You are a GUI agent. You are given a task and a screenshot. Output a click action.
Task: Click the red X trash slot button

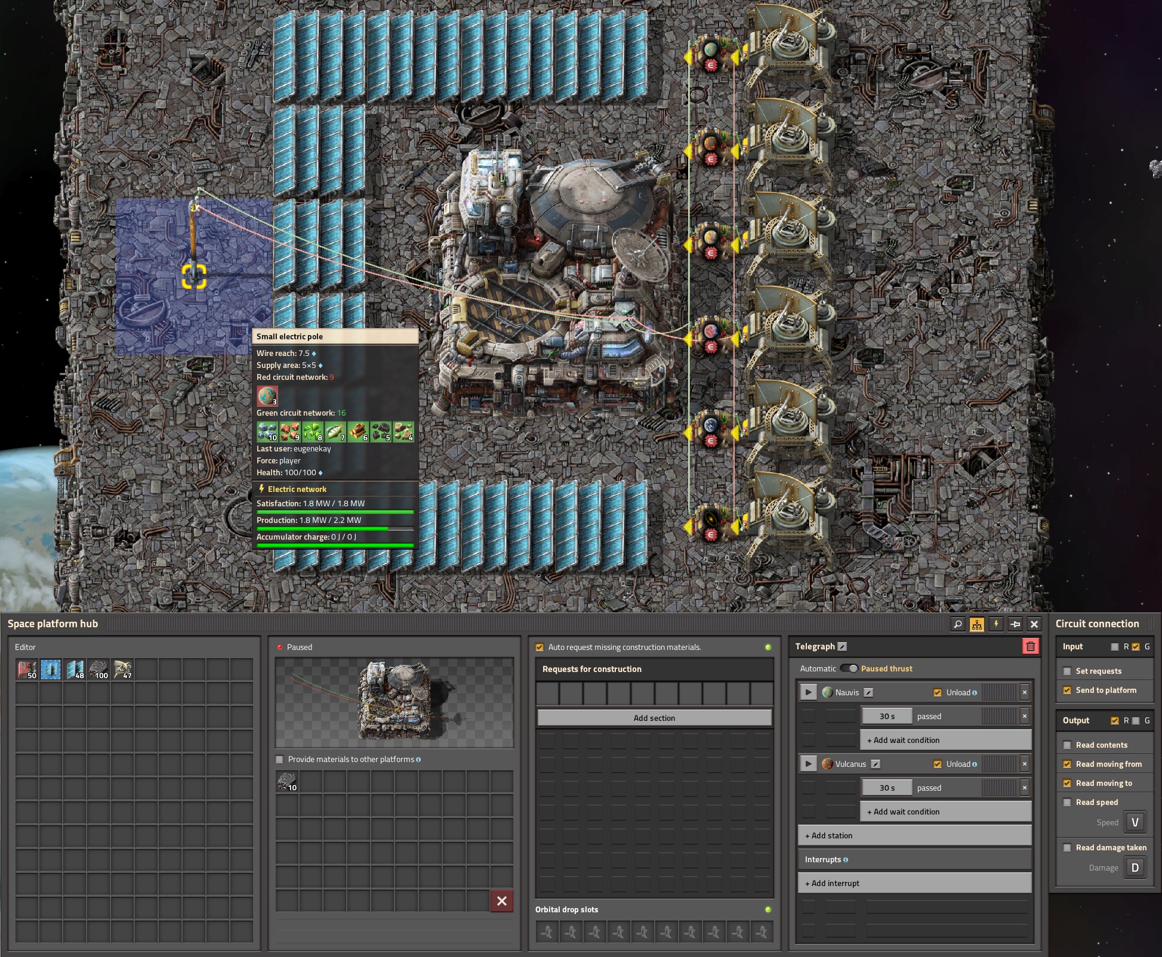[x=502, y=901]
